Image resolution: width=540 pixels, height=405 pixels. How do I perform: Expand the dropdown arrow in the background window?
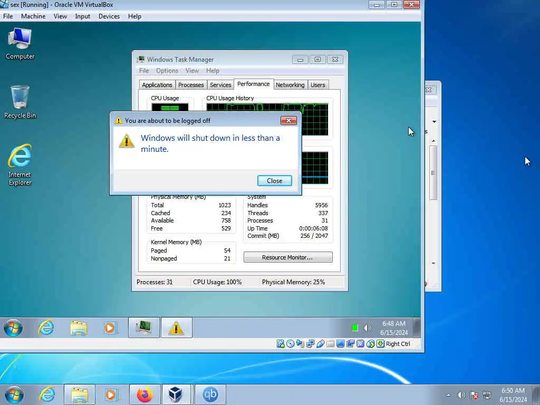435,122
